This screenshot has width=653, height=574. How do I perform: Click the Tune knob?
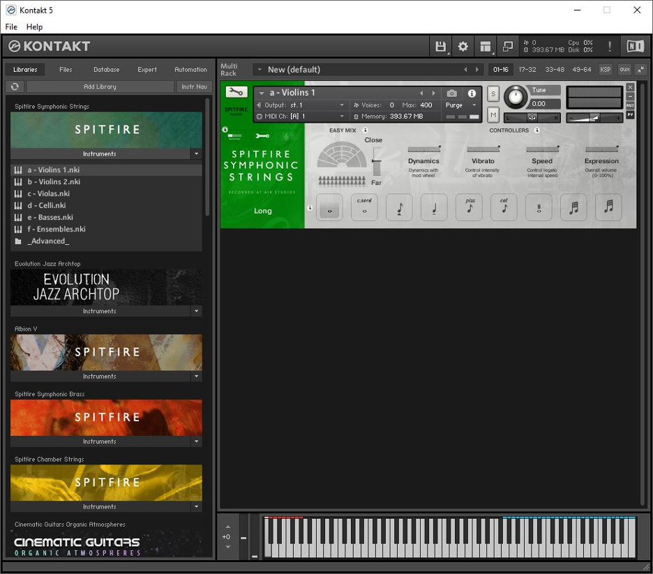[516, 97]
